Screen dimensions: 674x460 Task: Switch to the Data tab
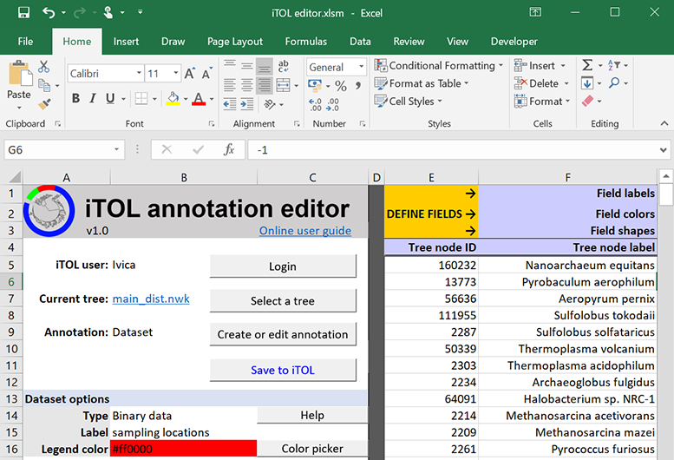(x=360, y=42)
